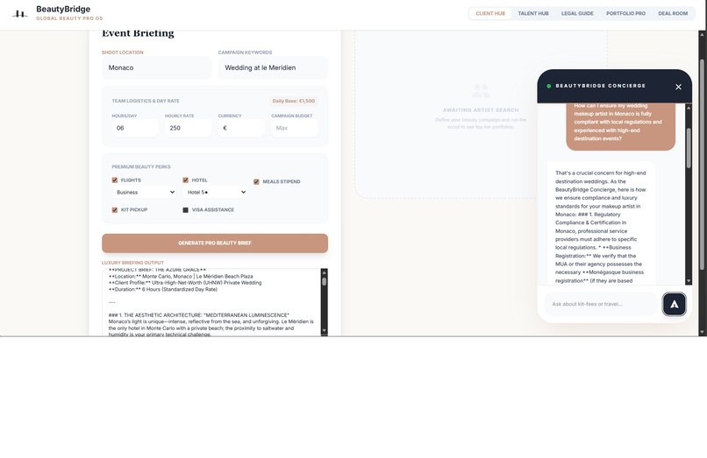This screenshot has width=707, height=458.
Task: Open the Legal Guide tab
Action: 577,13
